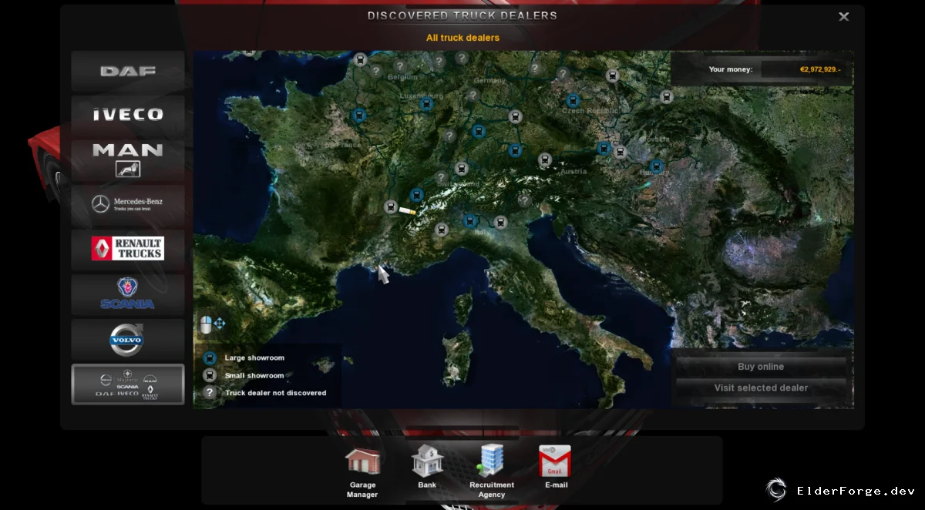Show all truck brands combined filter
925x510 pixels.
[x=128, y=384]
